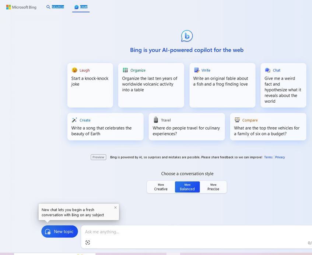Open the Terms link
Screen dimensions: 312x255
(x=268, y=157)
